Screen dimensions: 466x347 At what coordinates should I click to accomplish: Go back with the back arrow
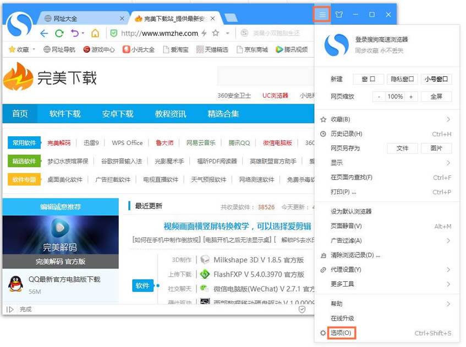[x=44, y=33]
